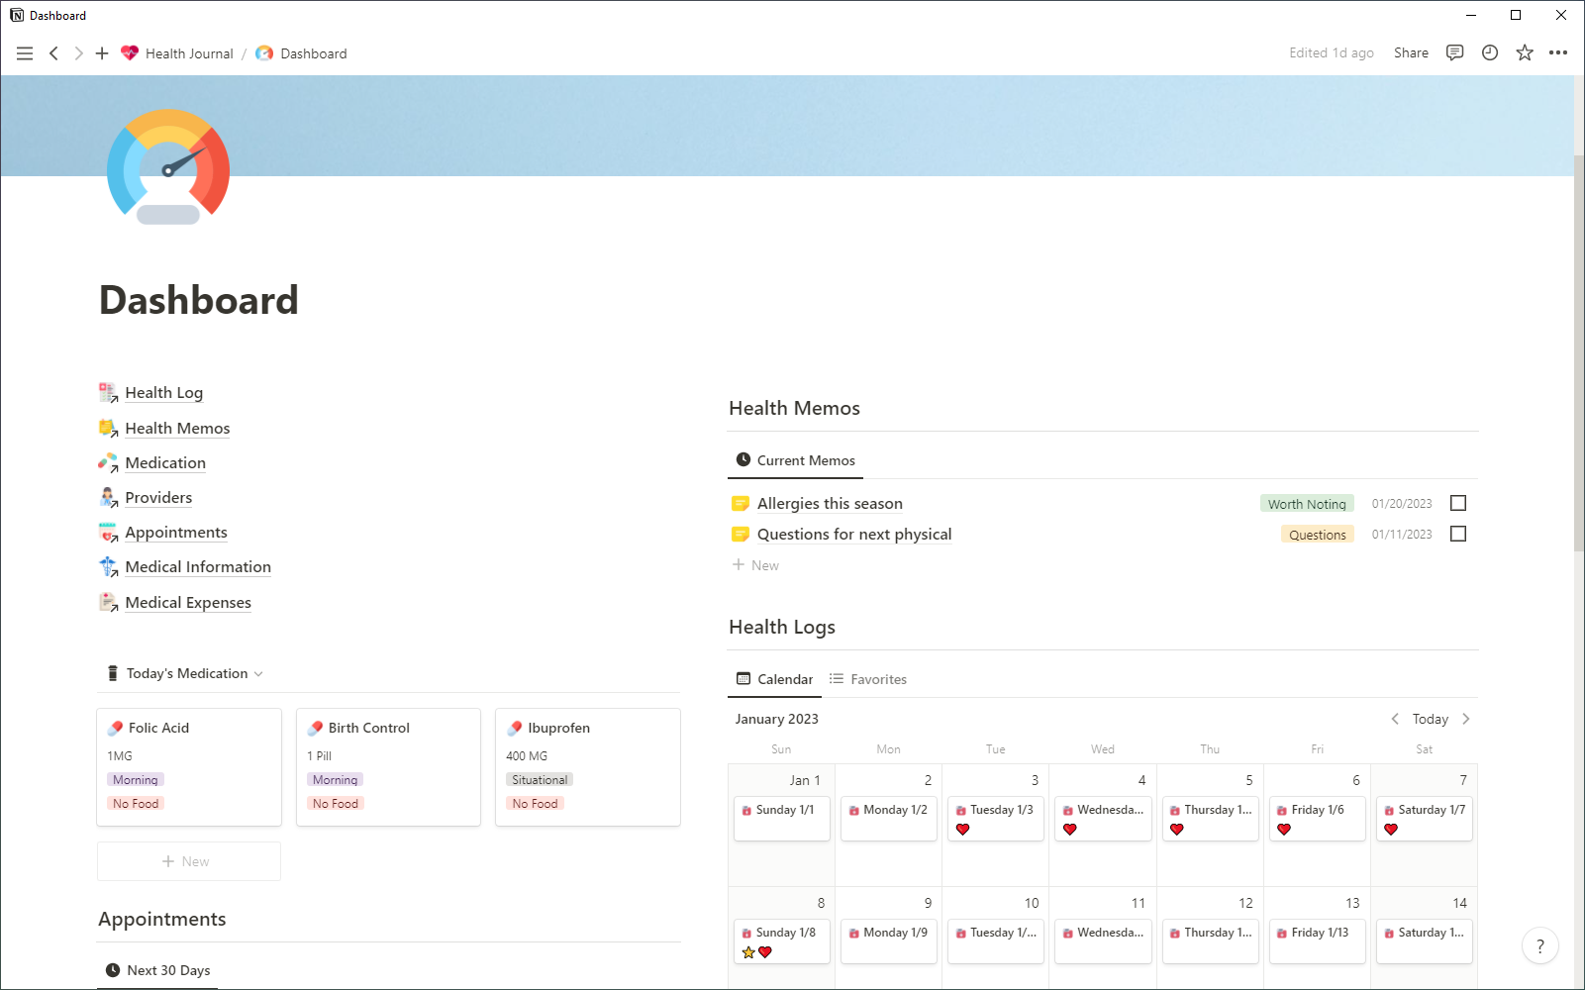Open the Ibuprofen medication card

pos(587,766)
